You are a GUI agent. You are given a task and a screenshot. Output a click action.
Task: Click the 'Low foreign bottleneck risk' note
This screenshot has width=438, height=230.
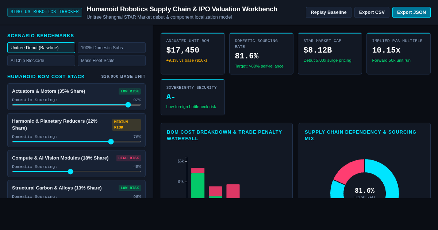(191, 107)
